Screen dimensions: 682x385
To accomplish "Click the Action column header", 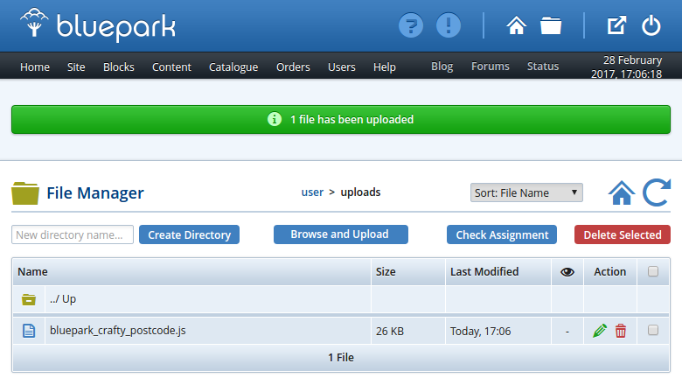I will point(609,272).
